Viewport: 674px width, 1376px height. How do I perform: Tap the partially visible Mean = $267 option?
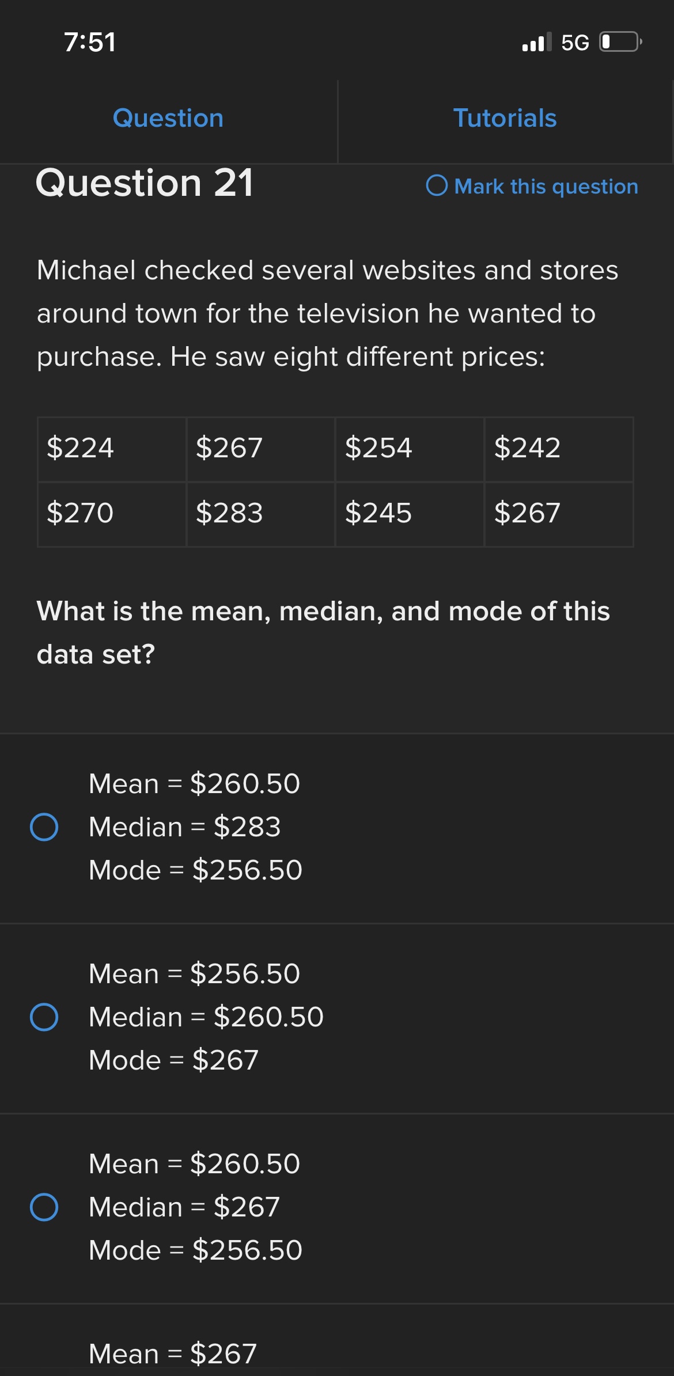[x=173, y=1354]
